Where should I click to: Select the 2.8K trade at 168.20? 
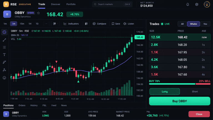click(x=180, y=45)
